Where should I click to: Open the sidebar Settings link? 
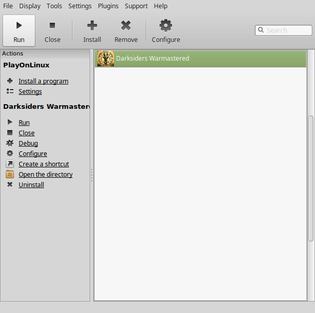tap(30, 92)
